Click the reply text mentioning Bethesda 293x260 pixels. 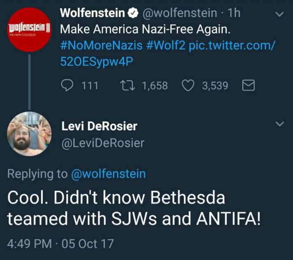pyautogui.click(x=134, y=208)
